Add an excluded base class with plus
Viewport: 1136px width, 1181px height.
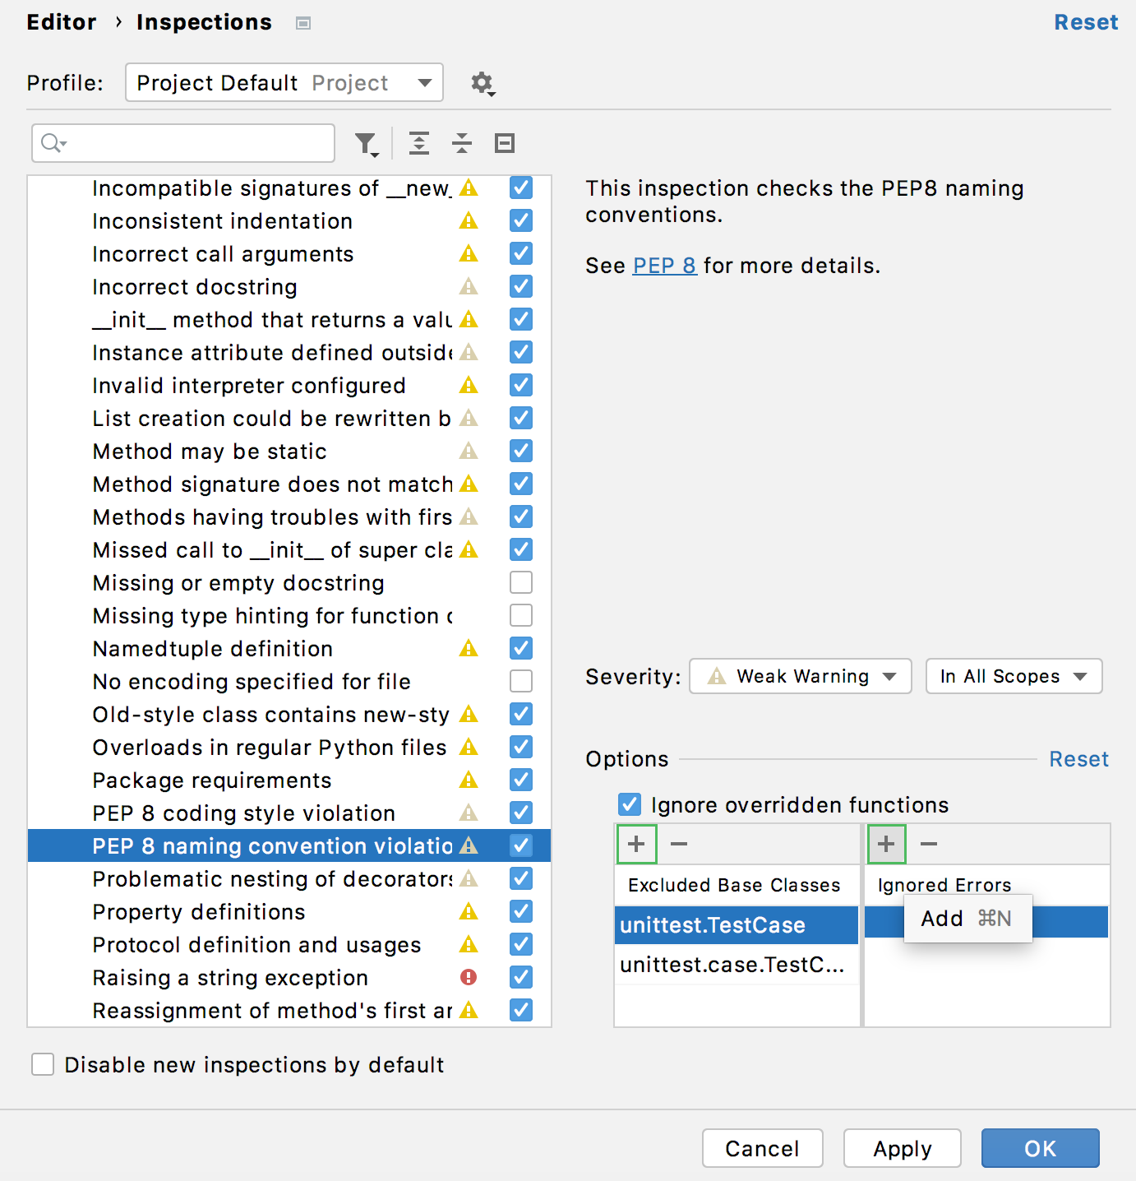(x=636, y=844)
